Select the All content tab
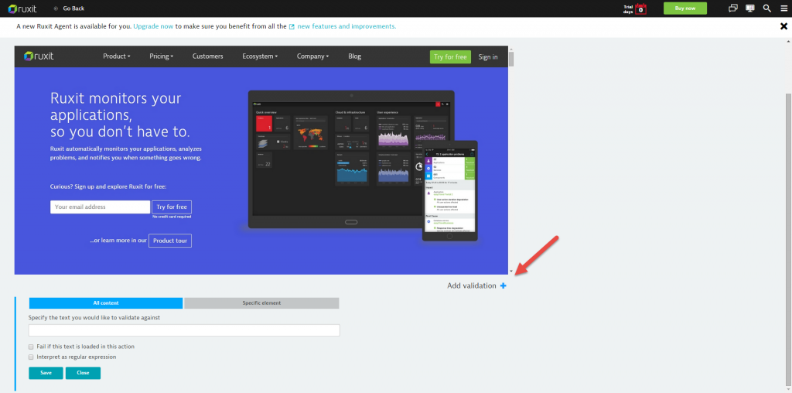Viewport: 792px width, 393px height. (x=106, y=303)
